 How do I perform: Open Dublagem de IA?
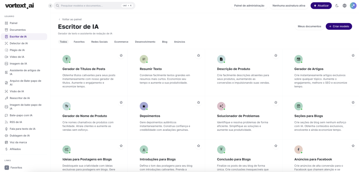click(24, 135)
